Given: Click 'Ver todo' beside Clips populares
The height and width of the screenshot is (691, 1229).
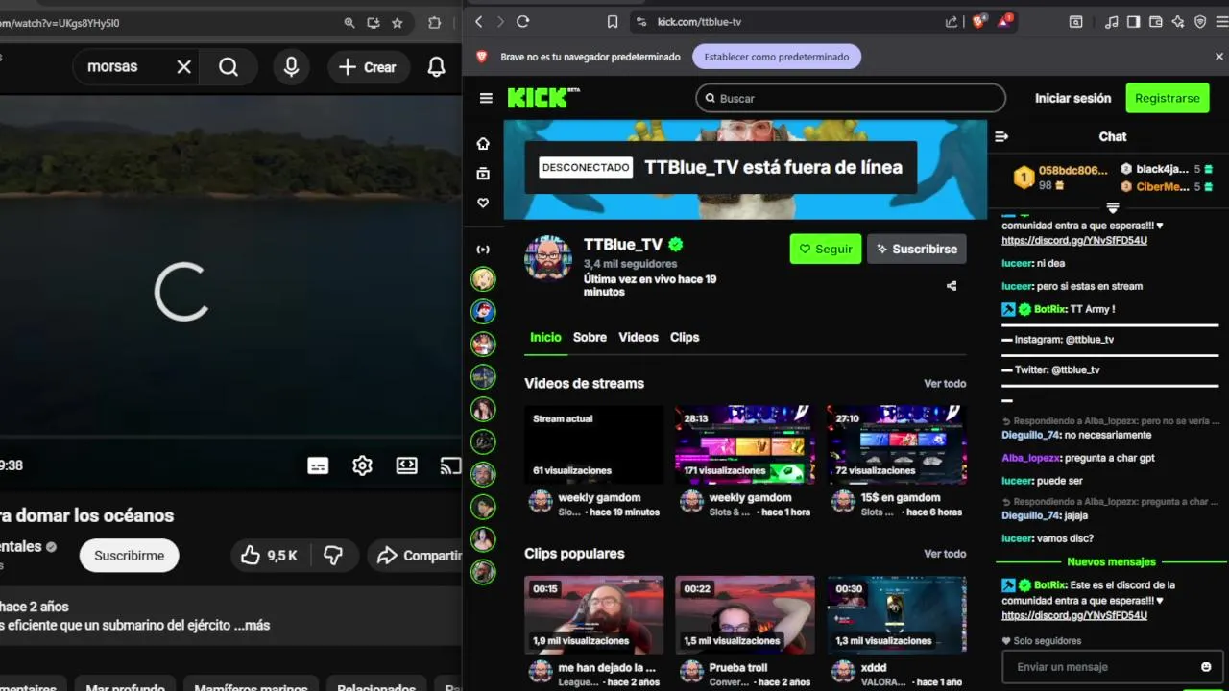Looking at the screenshot, I should tap(945, 554).
